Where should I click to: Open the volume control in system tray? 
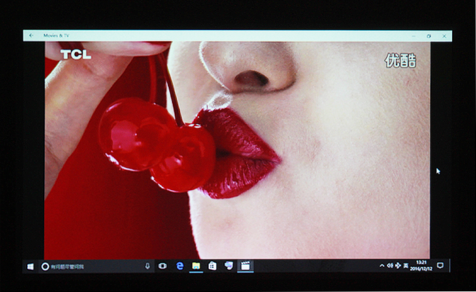point(390,266)
